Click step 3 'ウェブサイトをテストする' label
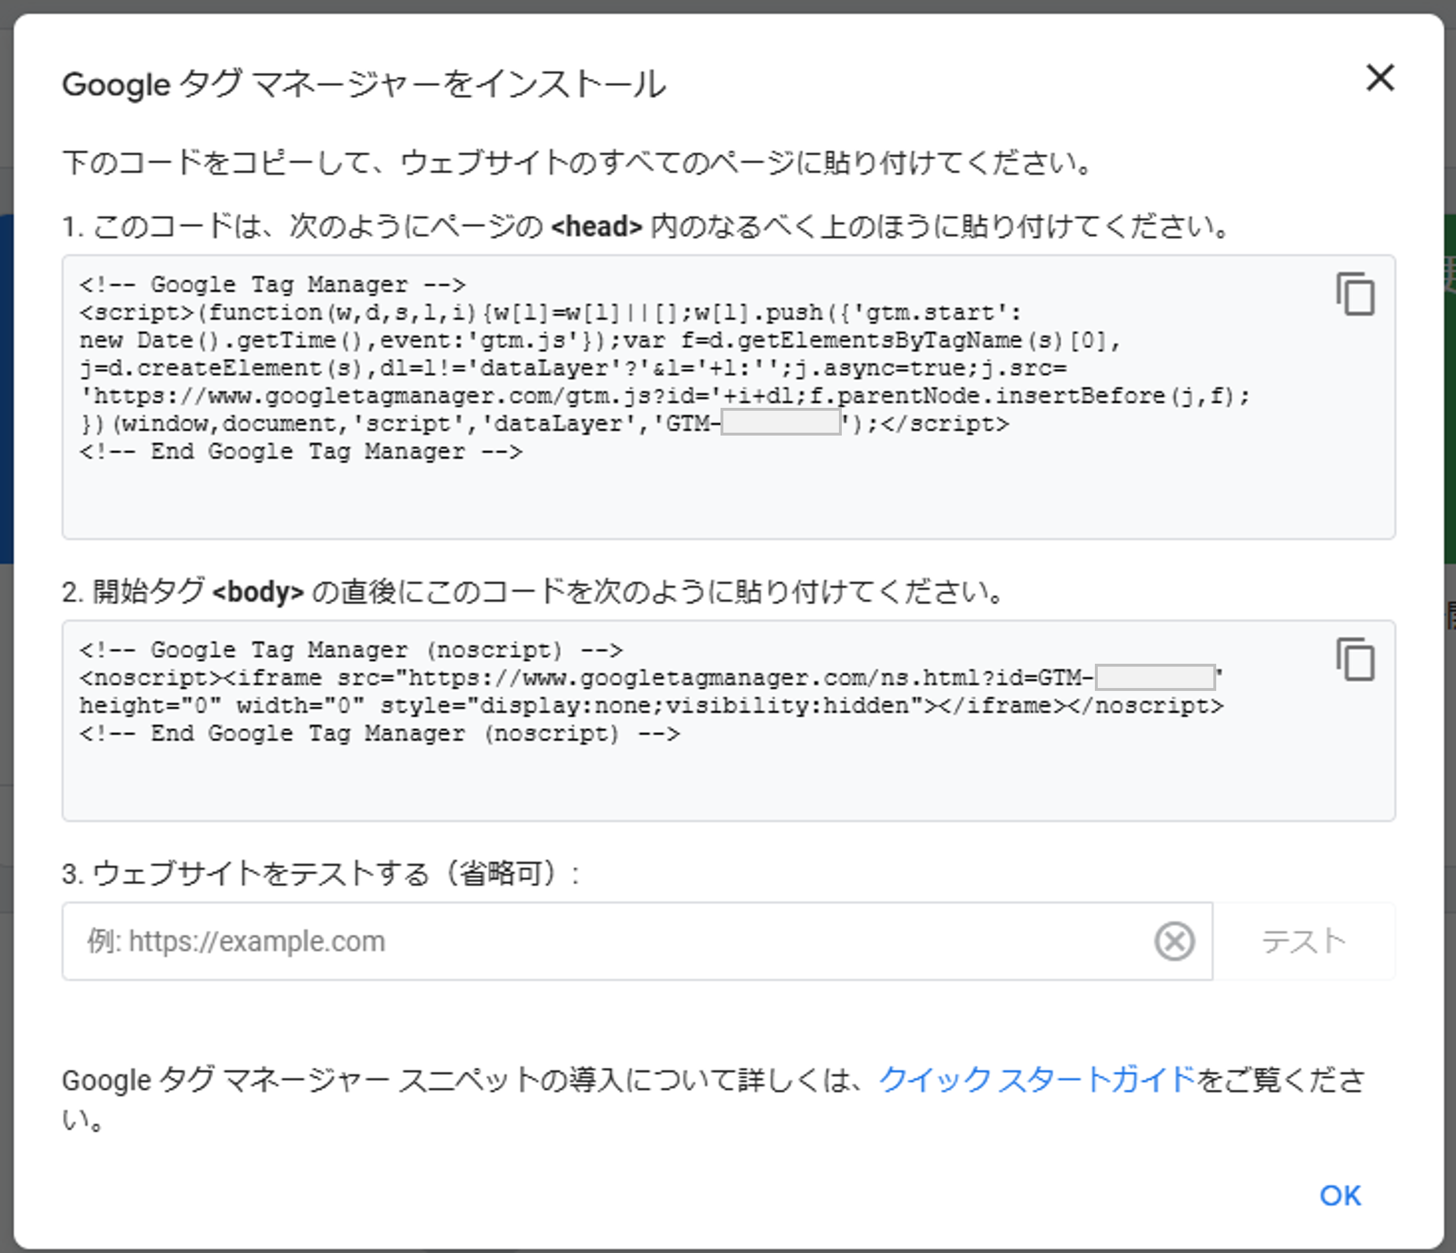 click(321, 873)
